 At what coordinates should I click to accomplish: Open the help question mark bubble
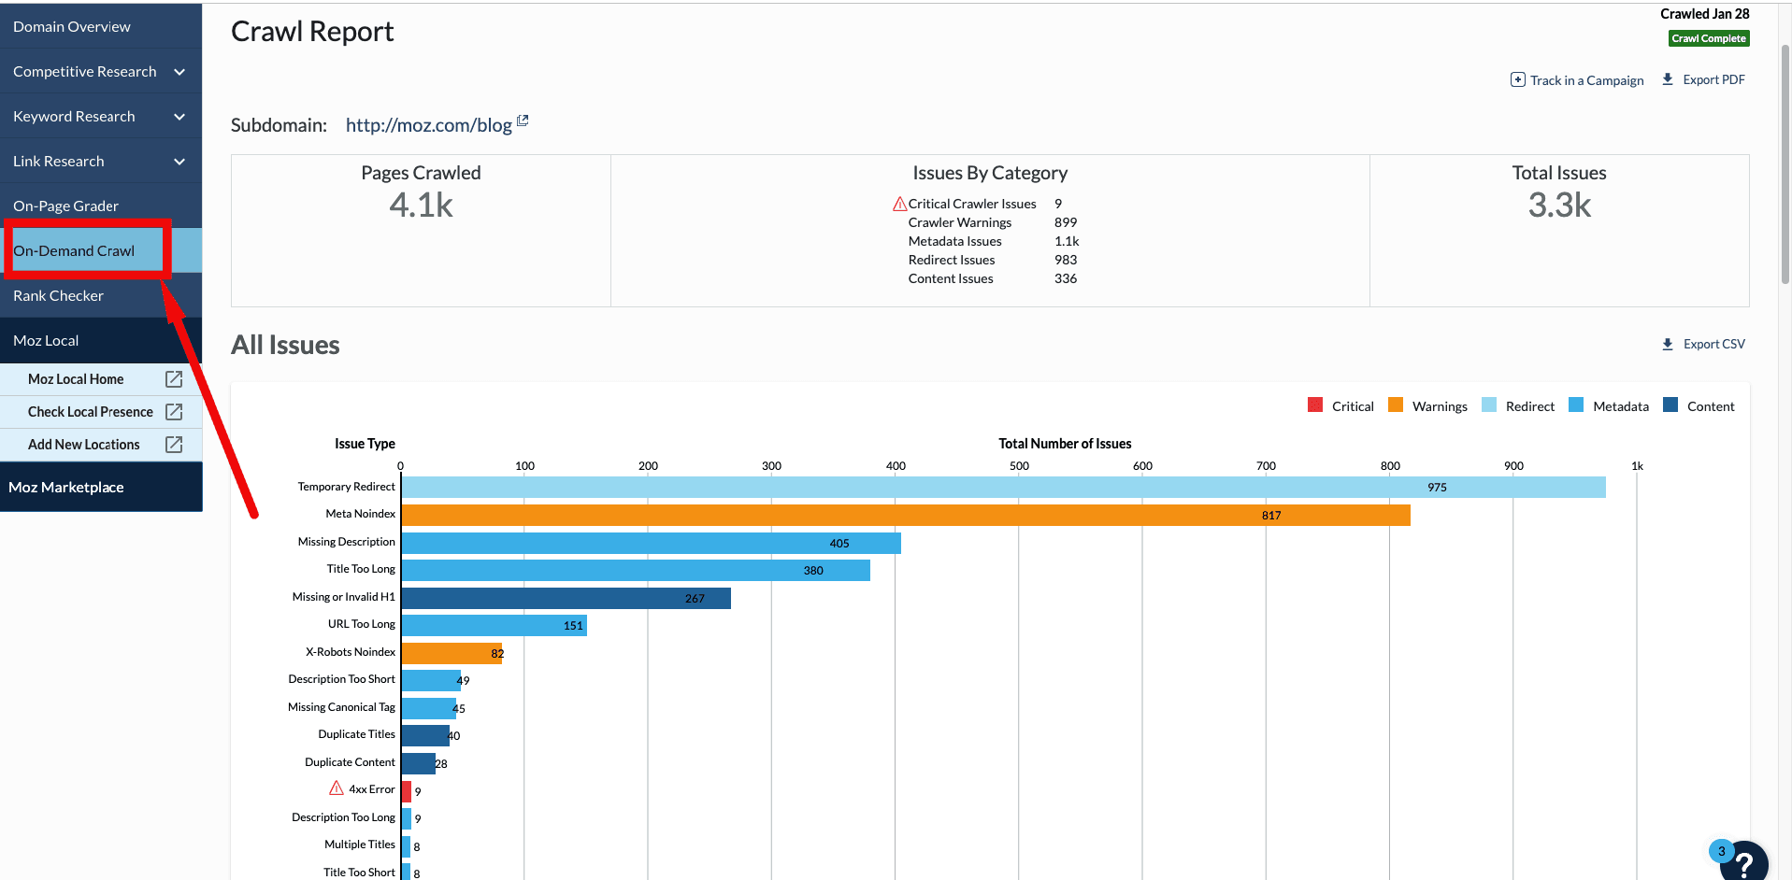point(1743,862)
